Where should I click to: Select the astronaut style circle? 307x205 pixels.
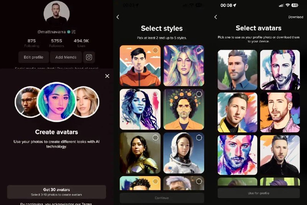[x=199, y=138]
